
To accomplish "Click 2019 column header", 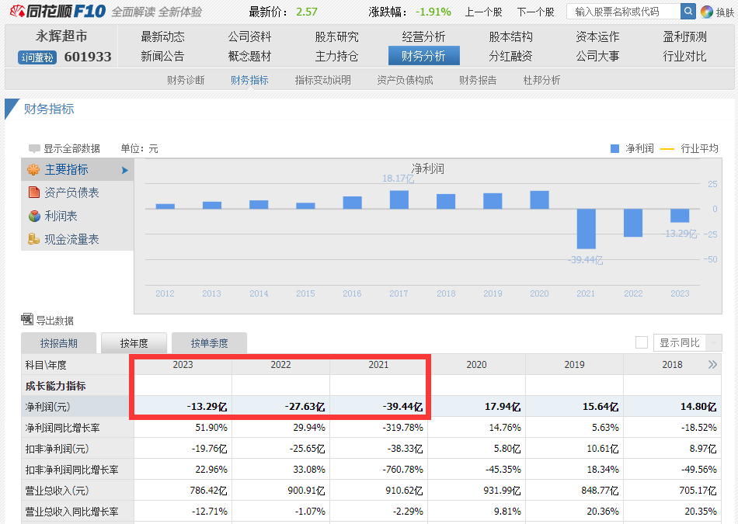I will click(574, 365).
